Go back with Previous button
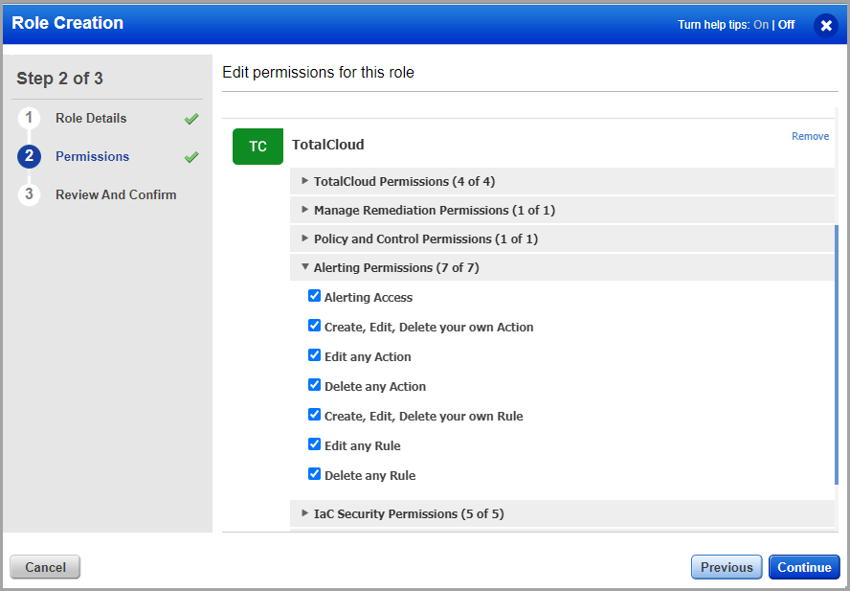Image resolution: width=850 pixels, height=591 pixels. tap(727, 567)
